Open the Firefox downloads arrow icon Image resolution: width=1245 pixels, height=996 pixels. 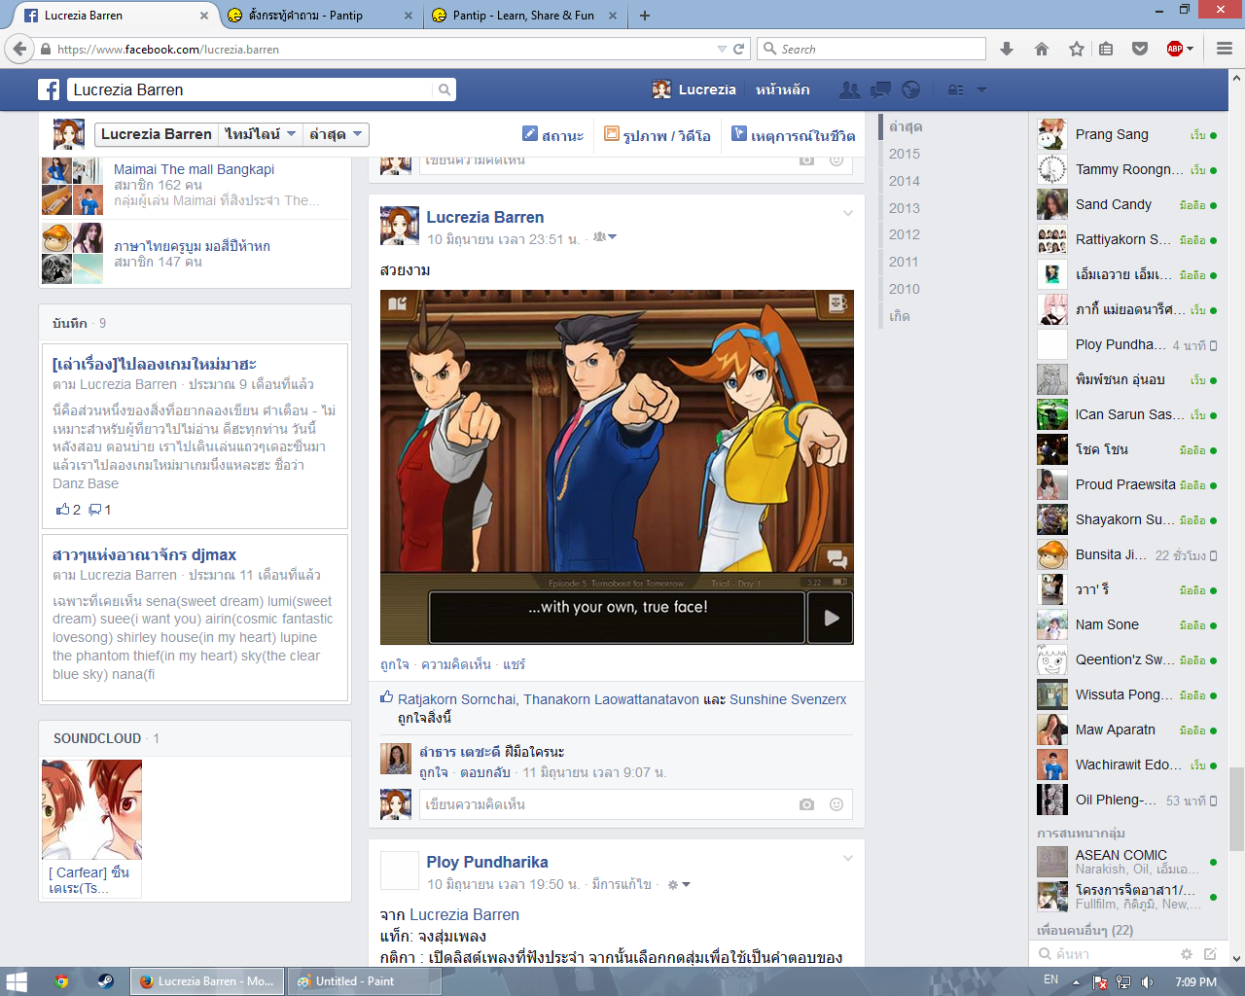coord(1007,49)
